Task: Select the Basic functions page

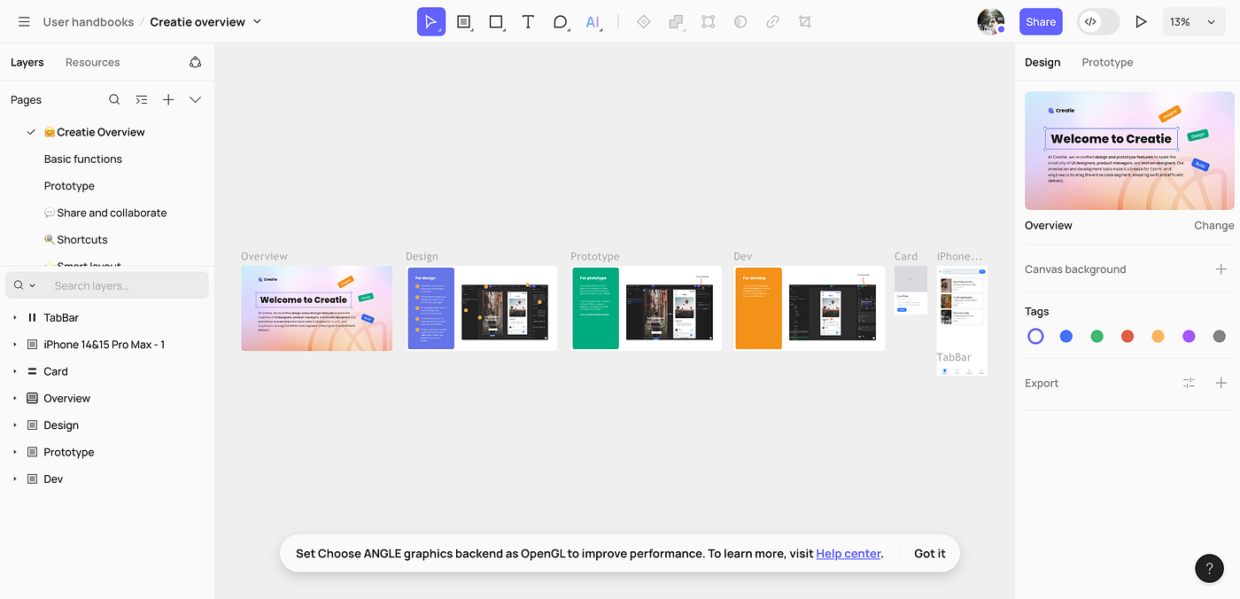Action: coord(83,159)
